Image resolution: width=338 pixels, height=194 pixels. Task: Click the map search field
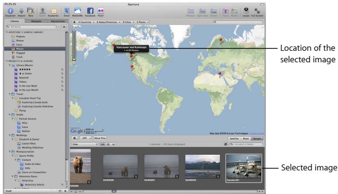238,22
